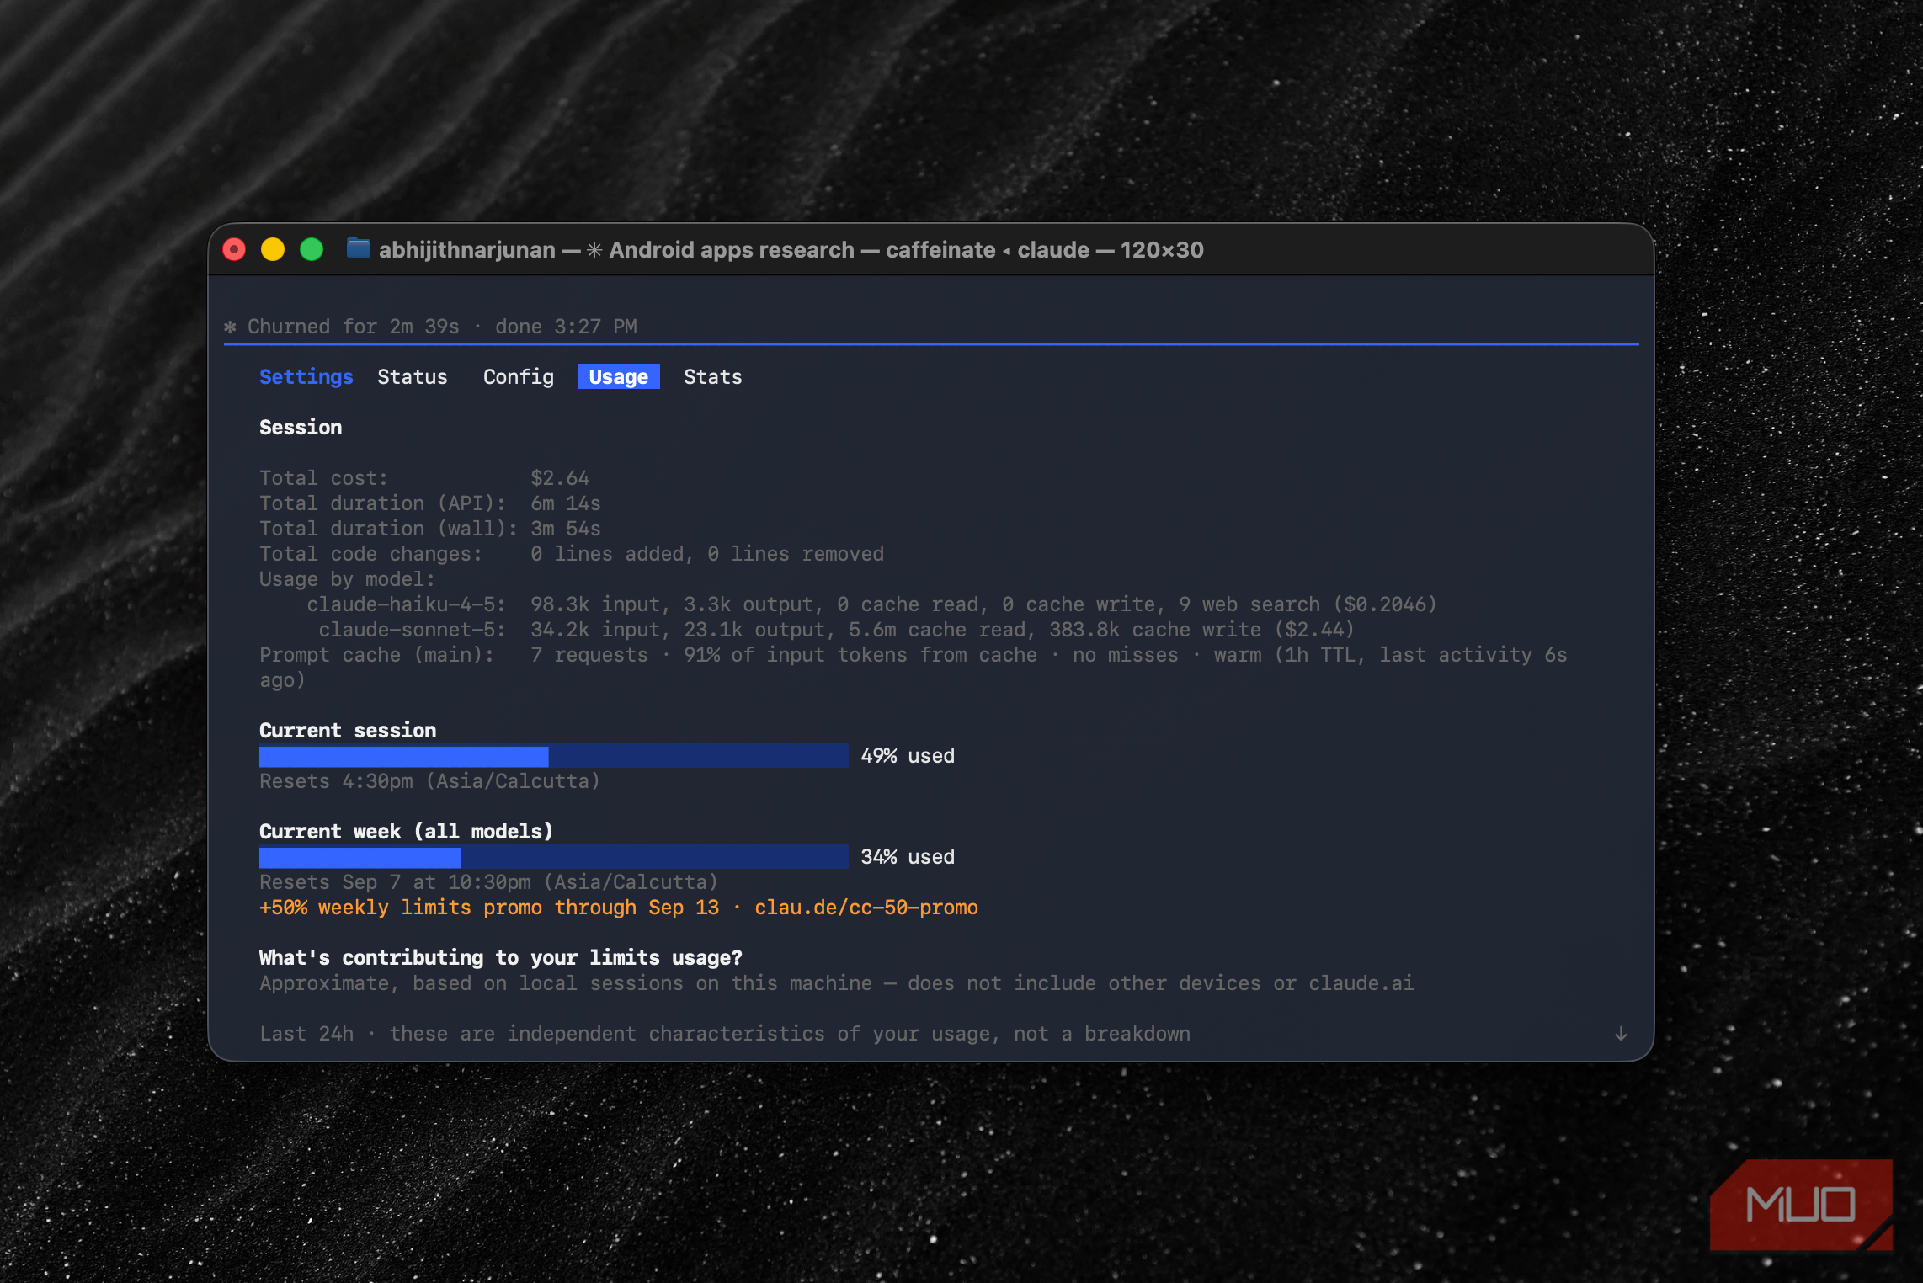Click the 'Current session' heading

pyautogui.click(x=348, y=731)
